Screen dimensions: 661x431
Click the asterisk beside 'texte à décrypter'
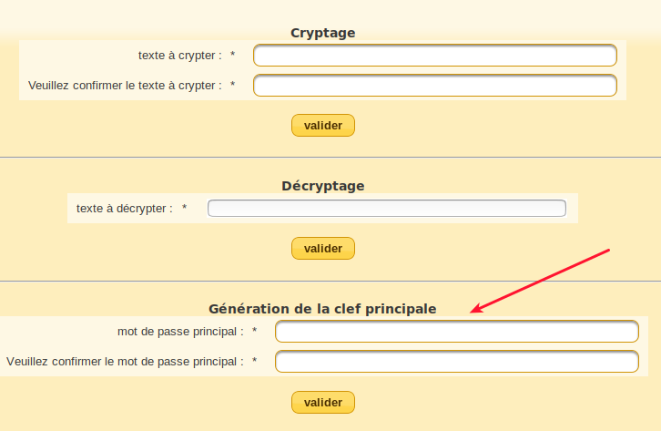(185, 208)
